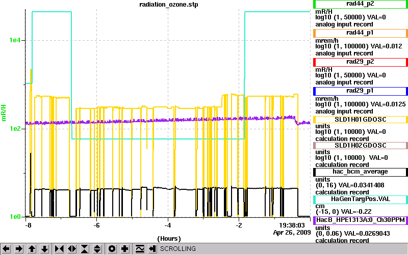
Task: Click the 1e0 y-axis label
Action: click(x=15, y=217)
